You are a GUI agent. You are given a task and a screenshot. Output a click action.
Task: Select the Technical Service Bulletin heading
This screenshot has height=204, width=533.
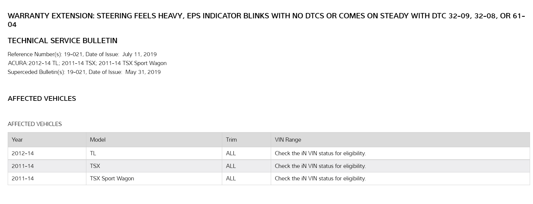[63, 41]
